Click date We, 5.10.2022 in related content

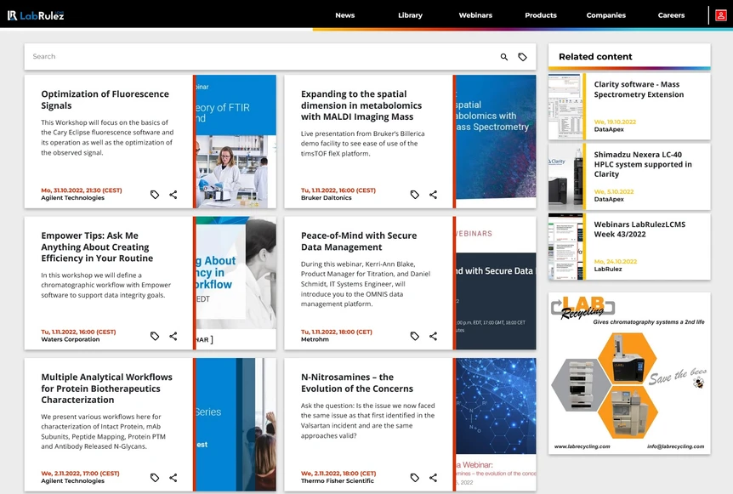(614, 192)
